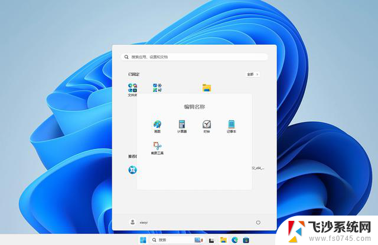Click the search highlight image in taskbar search

(198, 240)
